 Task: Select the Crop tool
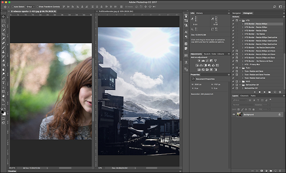coord(3,34)
